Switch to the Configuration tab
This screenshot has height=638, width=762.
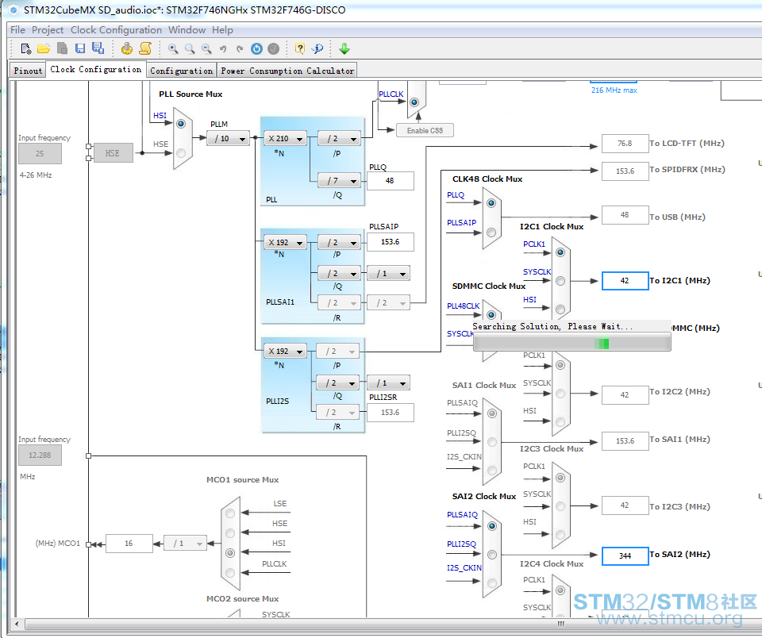[181, 71]
